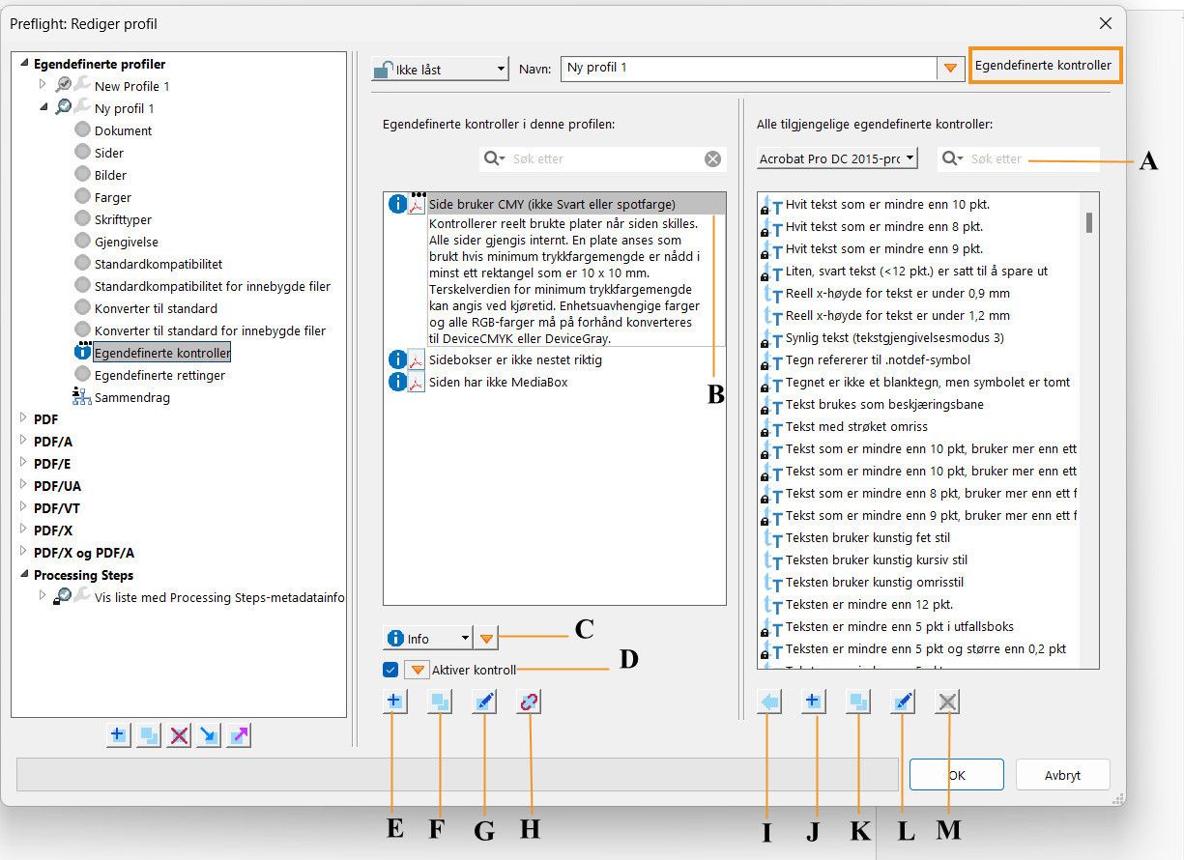Open orange arrow menu beside Aktiver kontroll
This screenshot has width=1184, height=860.
tap(417, 670)
